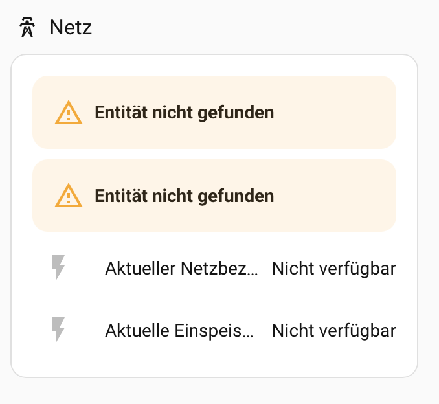The height and width of the screenshot is (404, 439).
Task: Open the 'Aktuelle Einspeis…' entity label
Action: 180,330
